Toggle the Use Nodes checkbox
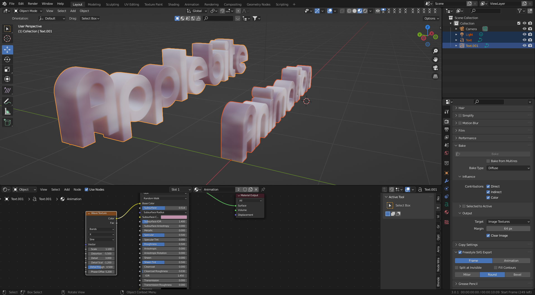Viewport: 535px width, 295px height. click(x=86, y=190)
